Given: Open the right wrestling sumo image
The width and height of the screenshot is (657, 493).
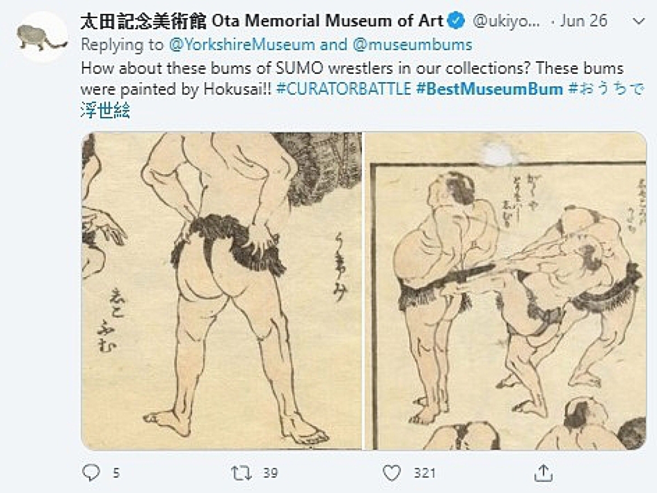Looking at the screenshot, I should click(x=506, y=291).
